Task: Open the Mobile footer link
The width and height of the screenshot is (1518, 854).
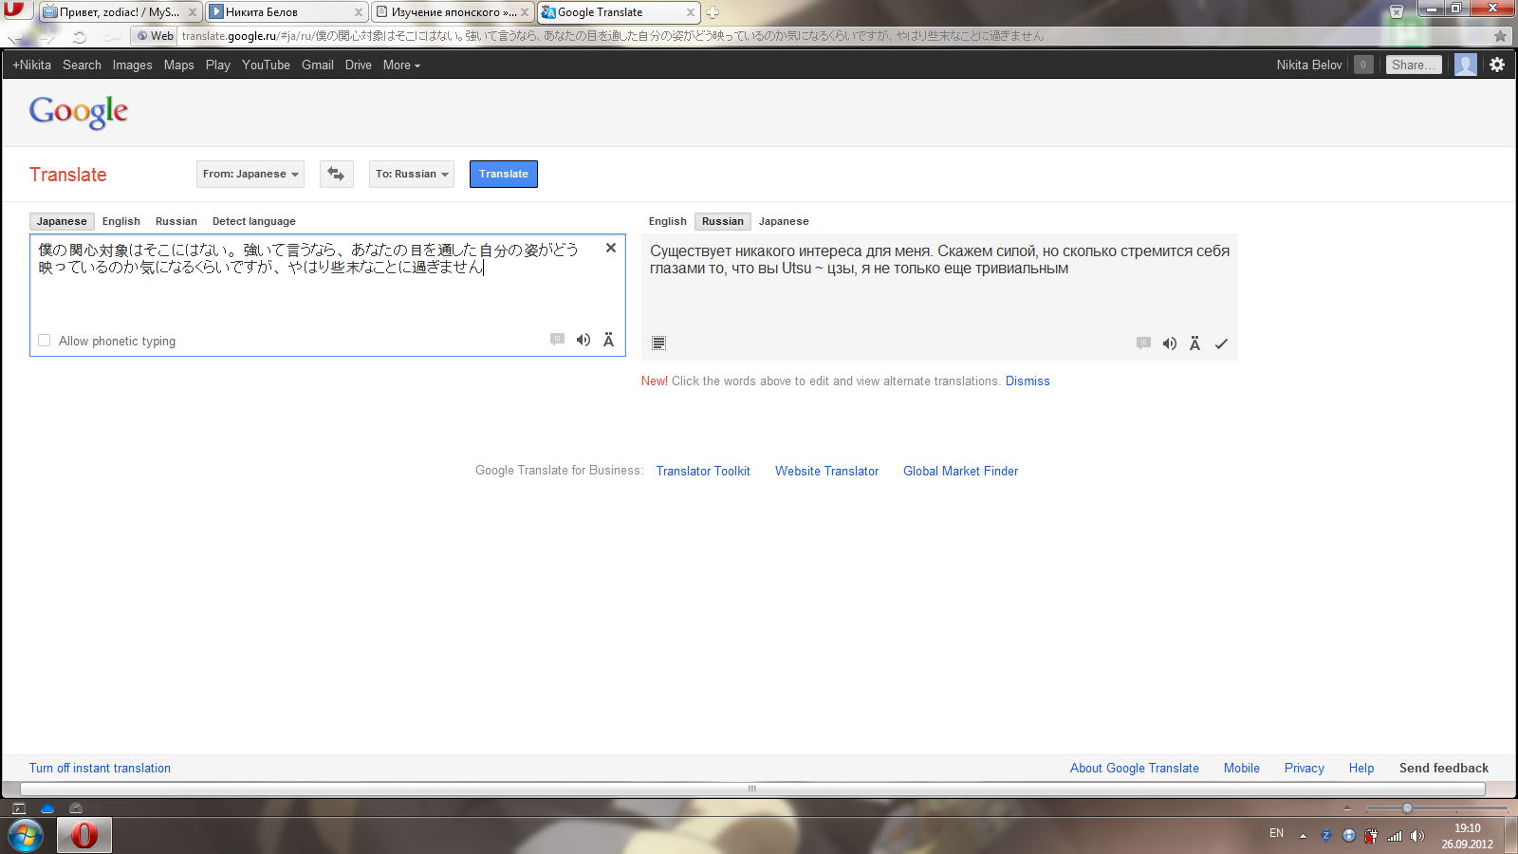Action: pos(1242,768)
